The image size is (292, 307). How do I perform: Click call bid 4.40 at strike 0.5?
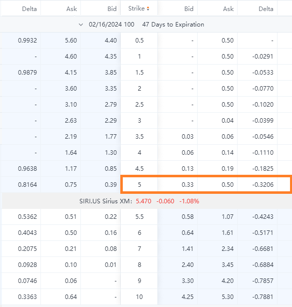(x=111, y=41)
